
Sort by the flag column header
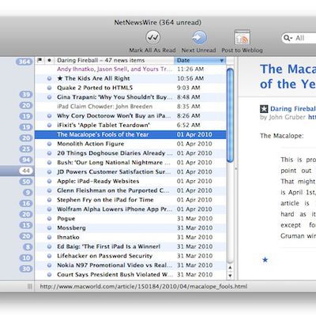click(39, 60)
